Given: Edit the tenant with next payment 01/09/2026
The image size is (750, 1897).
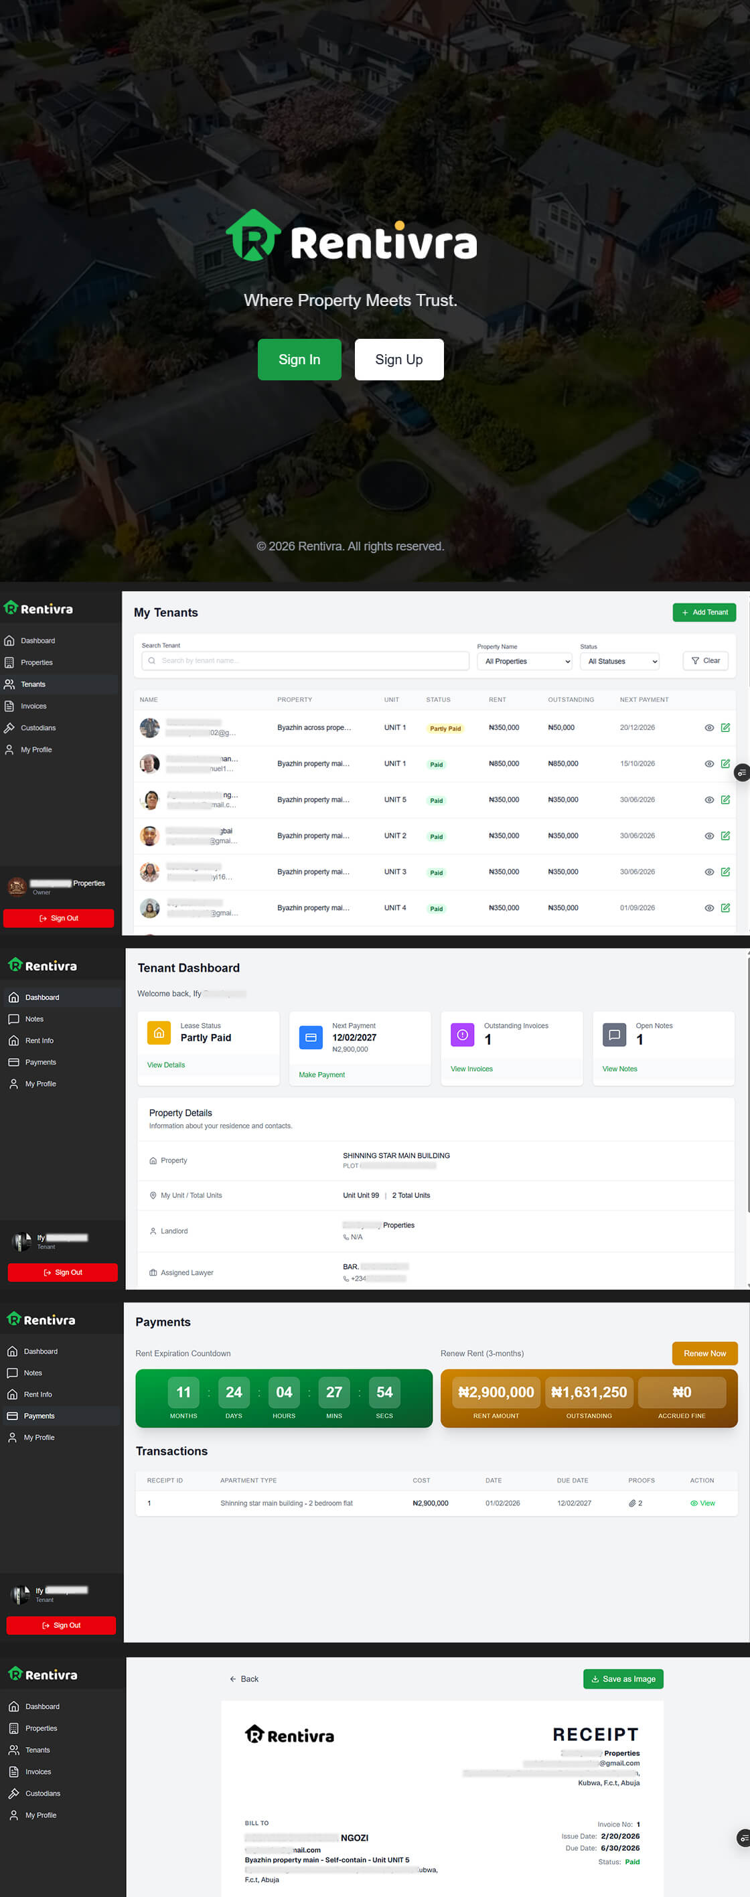Looking at the screenshot, I should 725,908.
